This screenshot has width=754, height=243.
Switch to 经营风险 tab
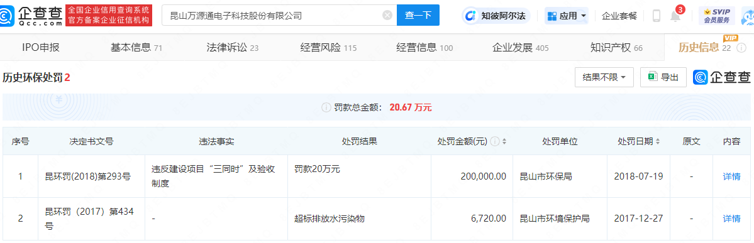pyautogui.click(x=328, y=48)
